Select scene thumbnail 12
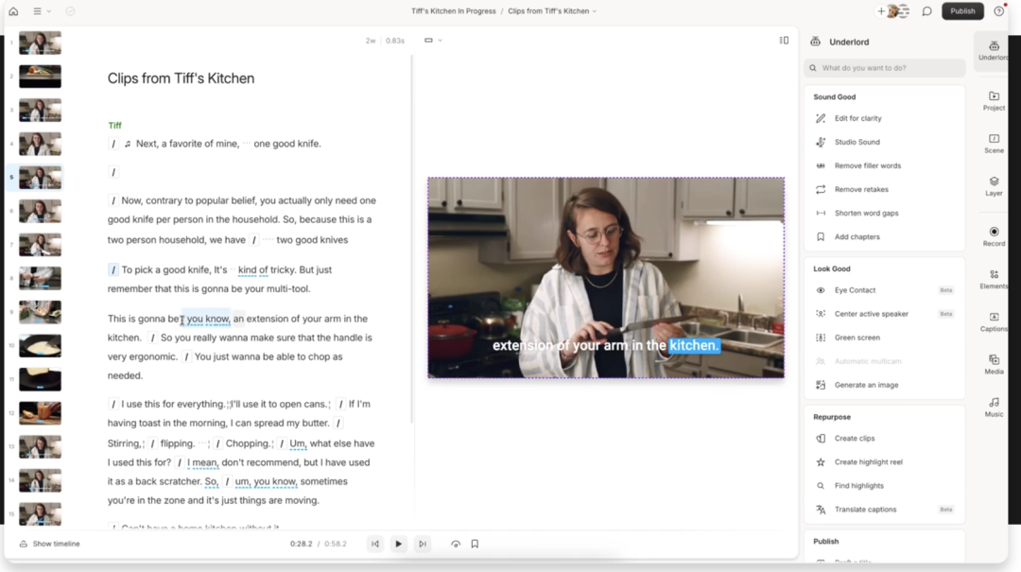This screenshot has height=572, width=1021. click(40, 413)
